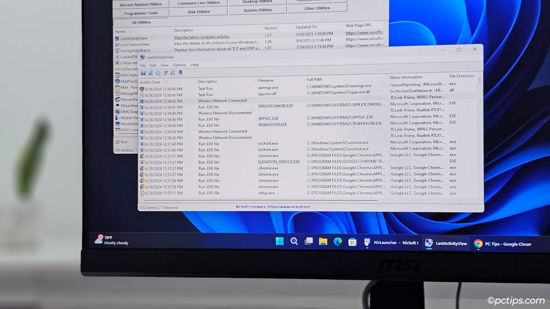This screenshot has width=550, height=309.
Task: Open the Programmer Tools tab
Action: coord(141,13)
